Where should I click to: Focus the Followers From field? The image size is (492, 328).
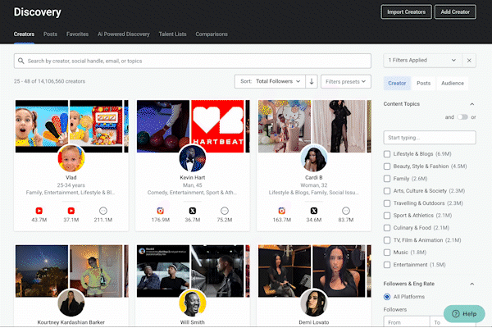[x=407, y=322]
